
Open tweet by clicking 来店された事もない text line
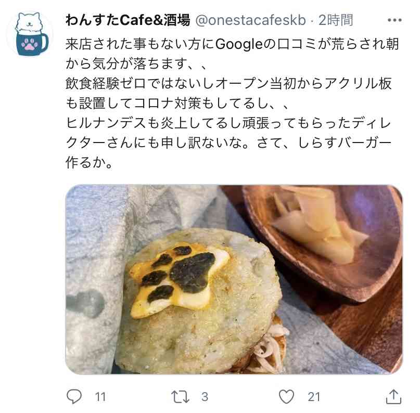click(232, 44)
